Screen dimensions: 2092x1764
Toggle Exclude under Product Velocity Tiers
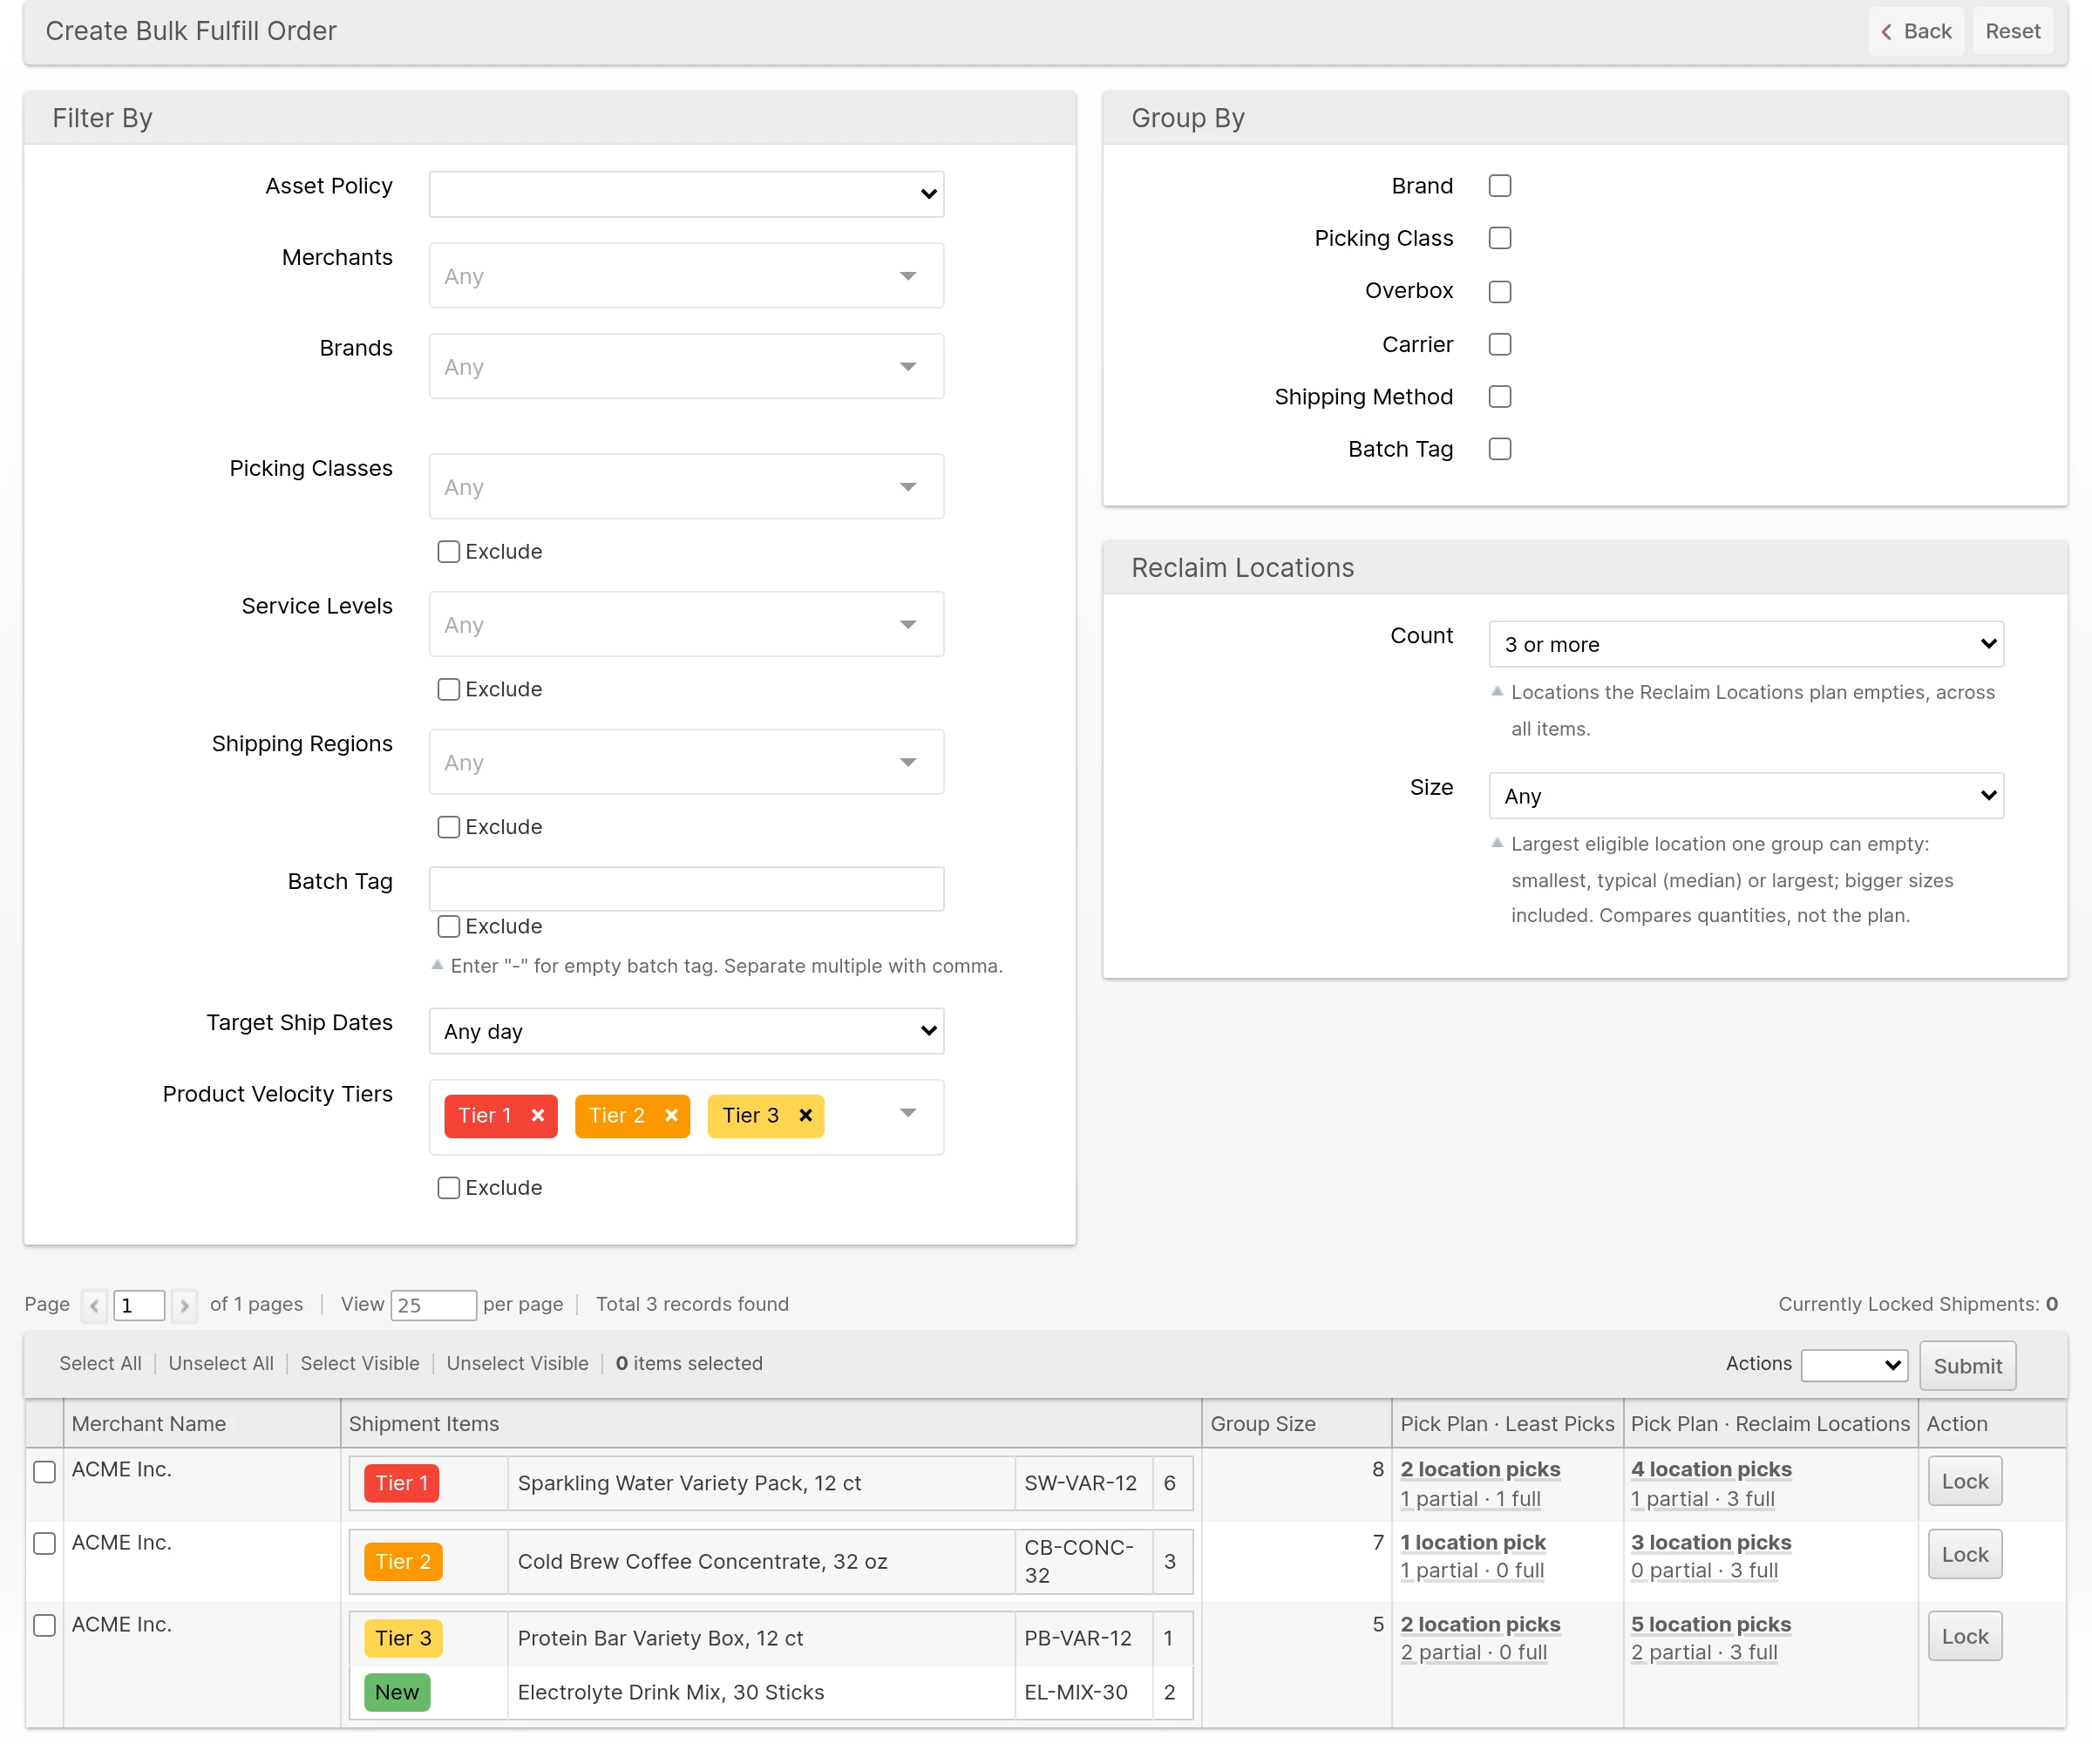pyautogui.click(x=449, y=1188)
